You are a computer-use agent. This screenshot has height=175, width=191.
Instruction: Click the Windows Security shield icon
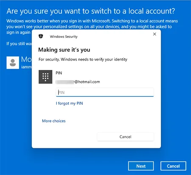click(x=41, y=36)
